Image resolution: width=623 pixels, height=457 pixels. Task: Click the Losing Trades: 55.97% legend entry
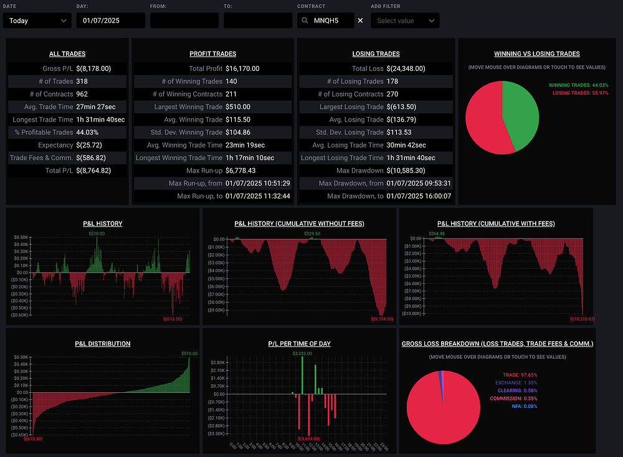581,93
